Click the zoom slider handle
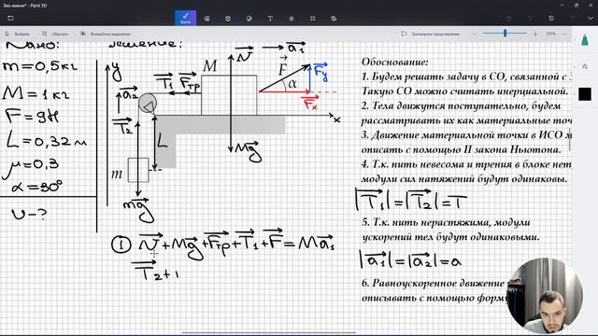598x336 pixels. click(505, 34)
